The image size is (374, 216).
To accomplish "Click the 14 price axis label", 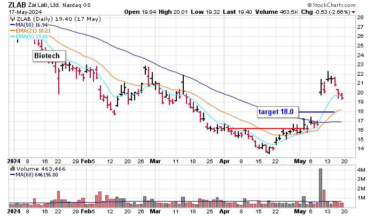I will tap(360, 149).
